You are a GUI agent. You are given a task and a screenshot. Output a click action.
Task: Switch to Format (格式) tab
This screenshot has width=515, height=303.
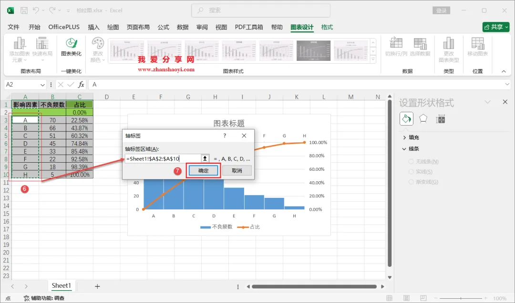(327, 27)
